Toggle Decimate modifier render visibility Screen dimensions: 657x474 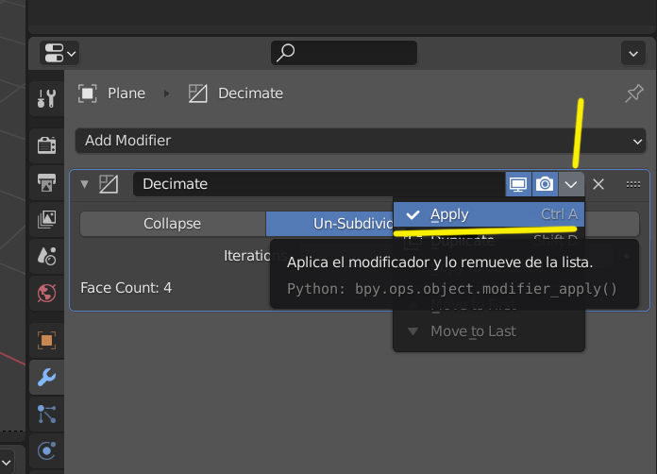tap(545, 184)
